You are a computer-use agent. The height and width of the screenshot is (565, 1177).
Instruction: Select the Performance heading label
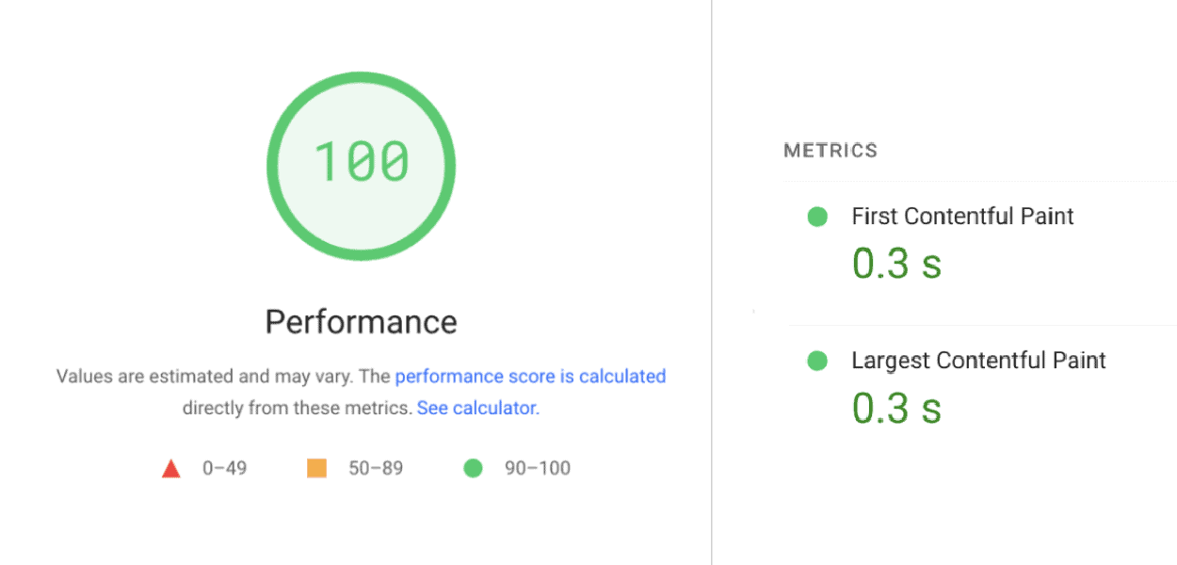pos(362,321)
